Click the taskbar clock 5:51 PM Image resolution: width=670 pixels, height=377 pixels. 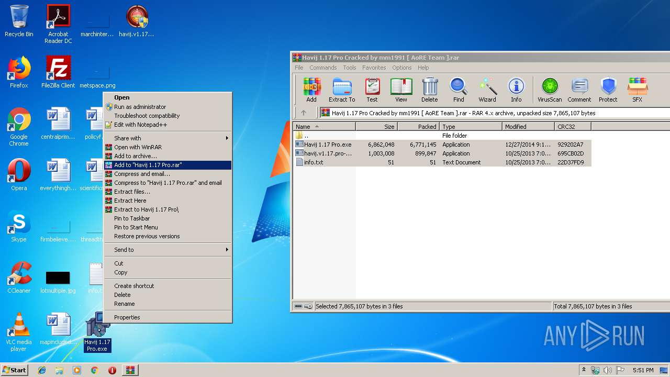click(643, 370)
